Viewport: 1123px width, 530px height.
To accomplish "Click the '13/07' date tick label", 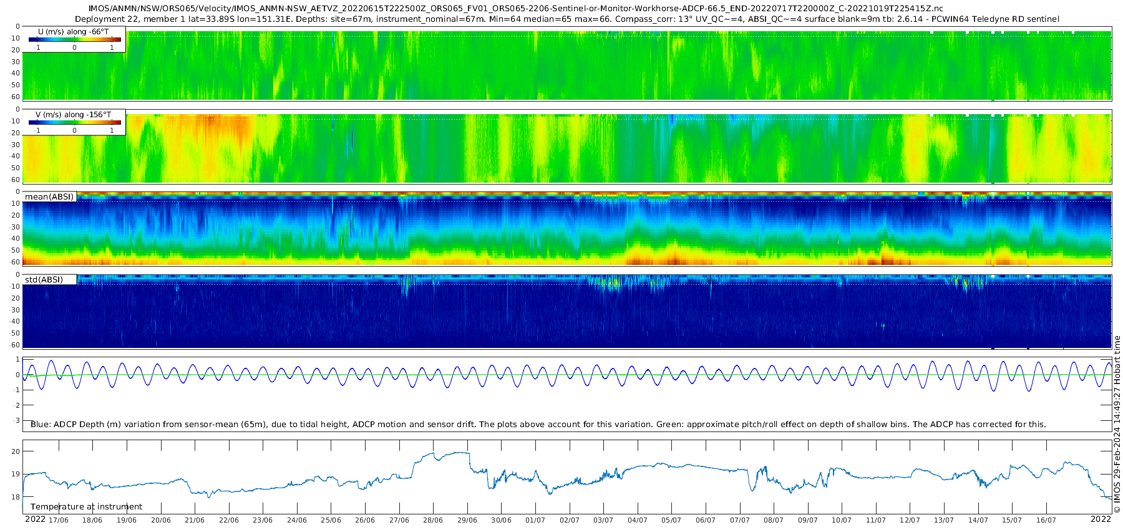I will point(944,520).
